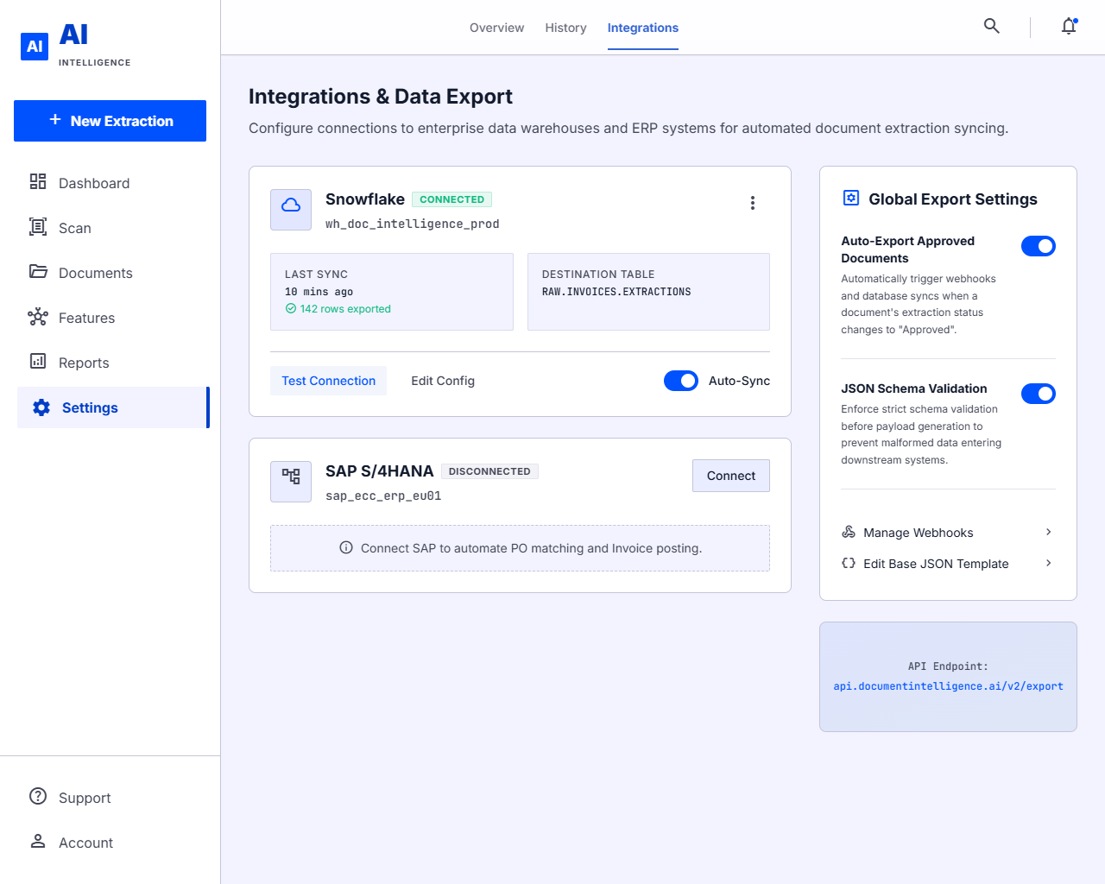Click the Support question mark icon
Image resolution: width=1105 pixels, height=884 pixels.
tap(38, 796)
